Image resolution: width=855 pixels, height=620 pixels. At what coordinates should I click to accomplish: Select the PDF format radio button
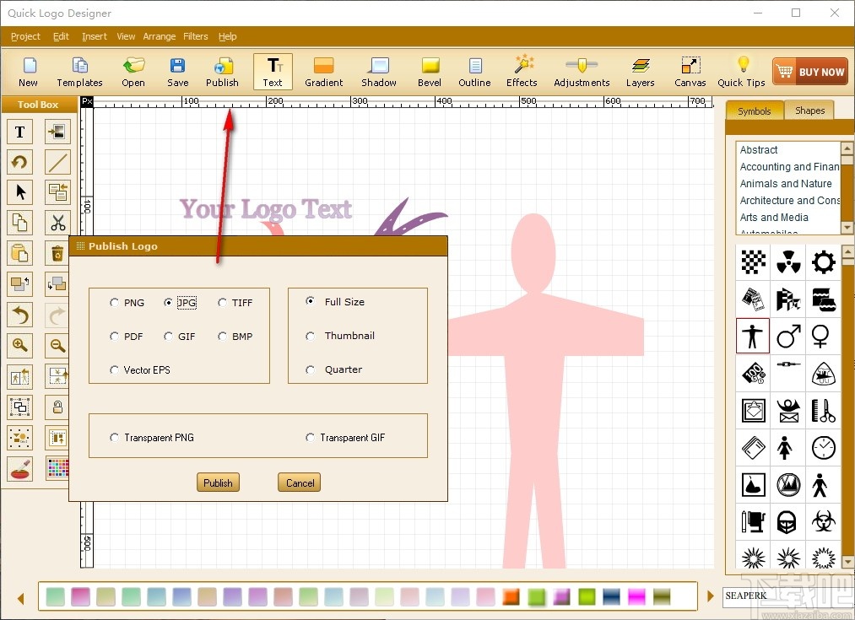point(114,337)
